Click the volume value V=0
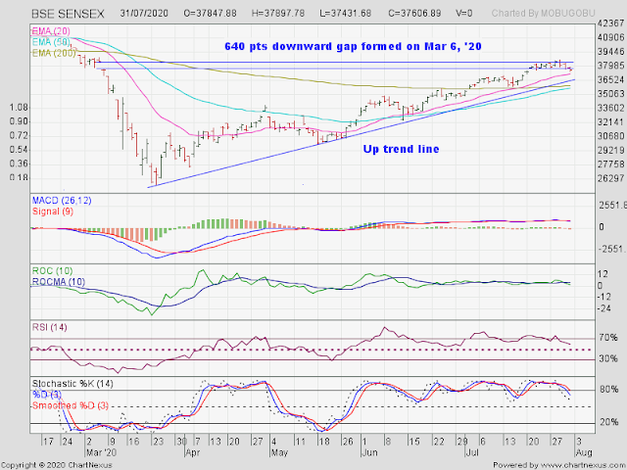Screen dimensions: 627x470 463,13
